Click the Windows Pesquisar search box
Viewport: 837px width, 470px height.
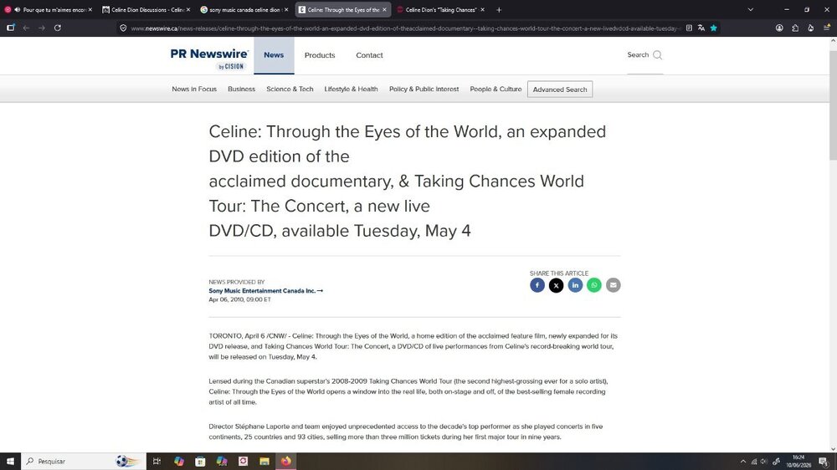click(83, 461)
